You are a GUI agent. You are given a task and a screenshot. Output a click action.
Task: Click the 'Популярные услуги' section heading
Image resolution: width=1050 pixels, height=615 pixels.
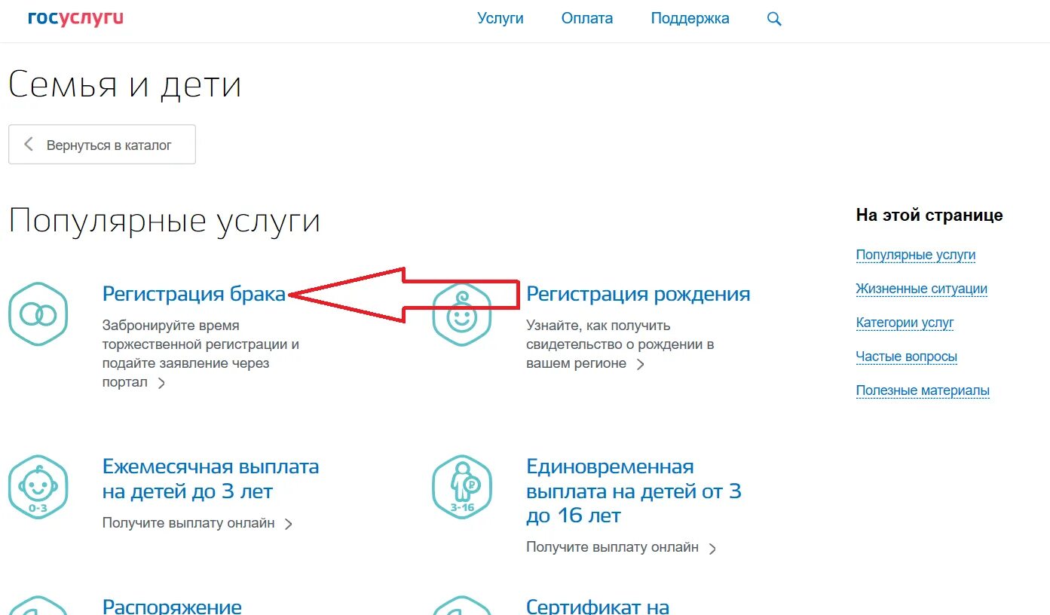164,222
